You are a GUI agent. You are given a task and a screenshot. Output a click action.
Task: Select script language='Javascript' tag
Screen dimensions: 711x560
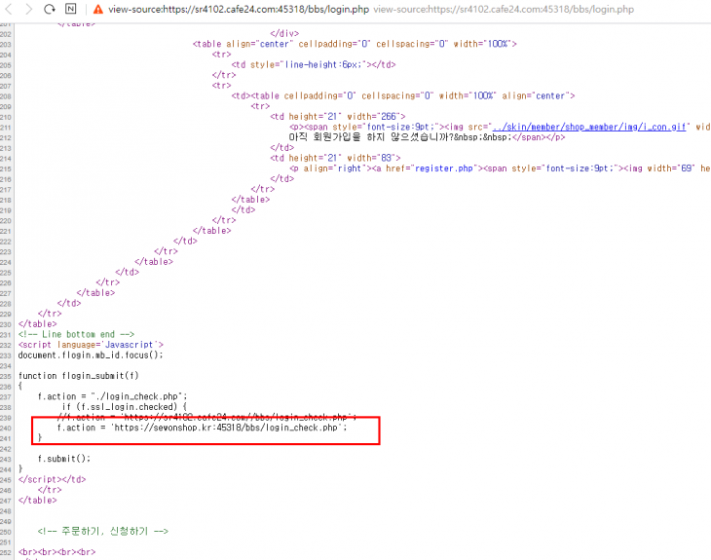click(91, 345)
